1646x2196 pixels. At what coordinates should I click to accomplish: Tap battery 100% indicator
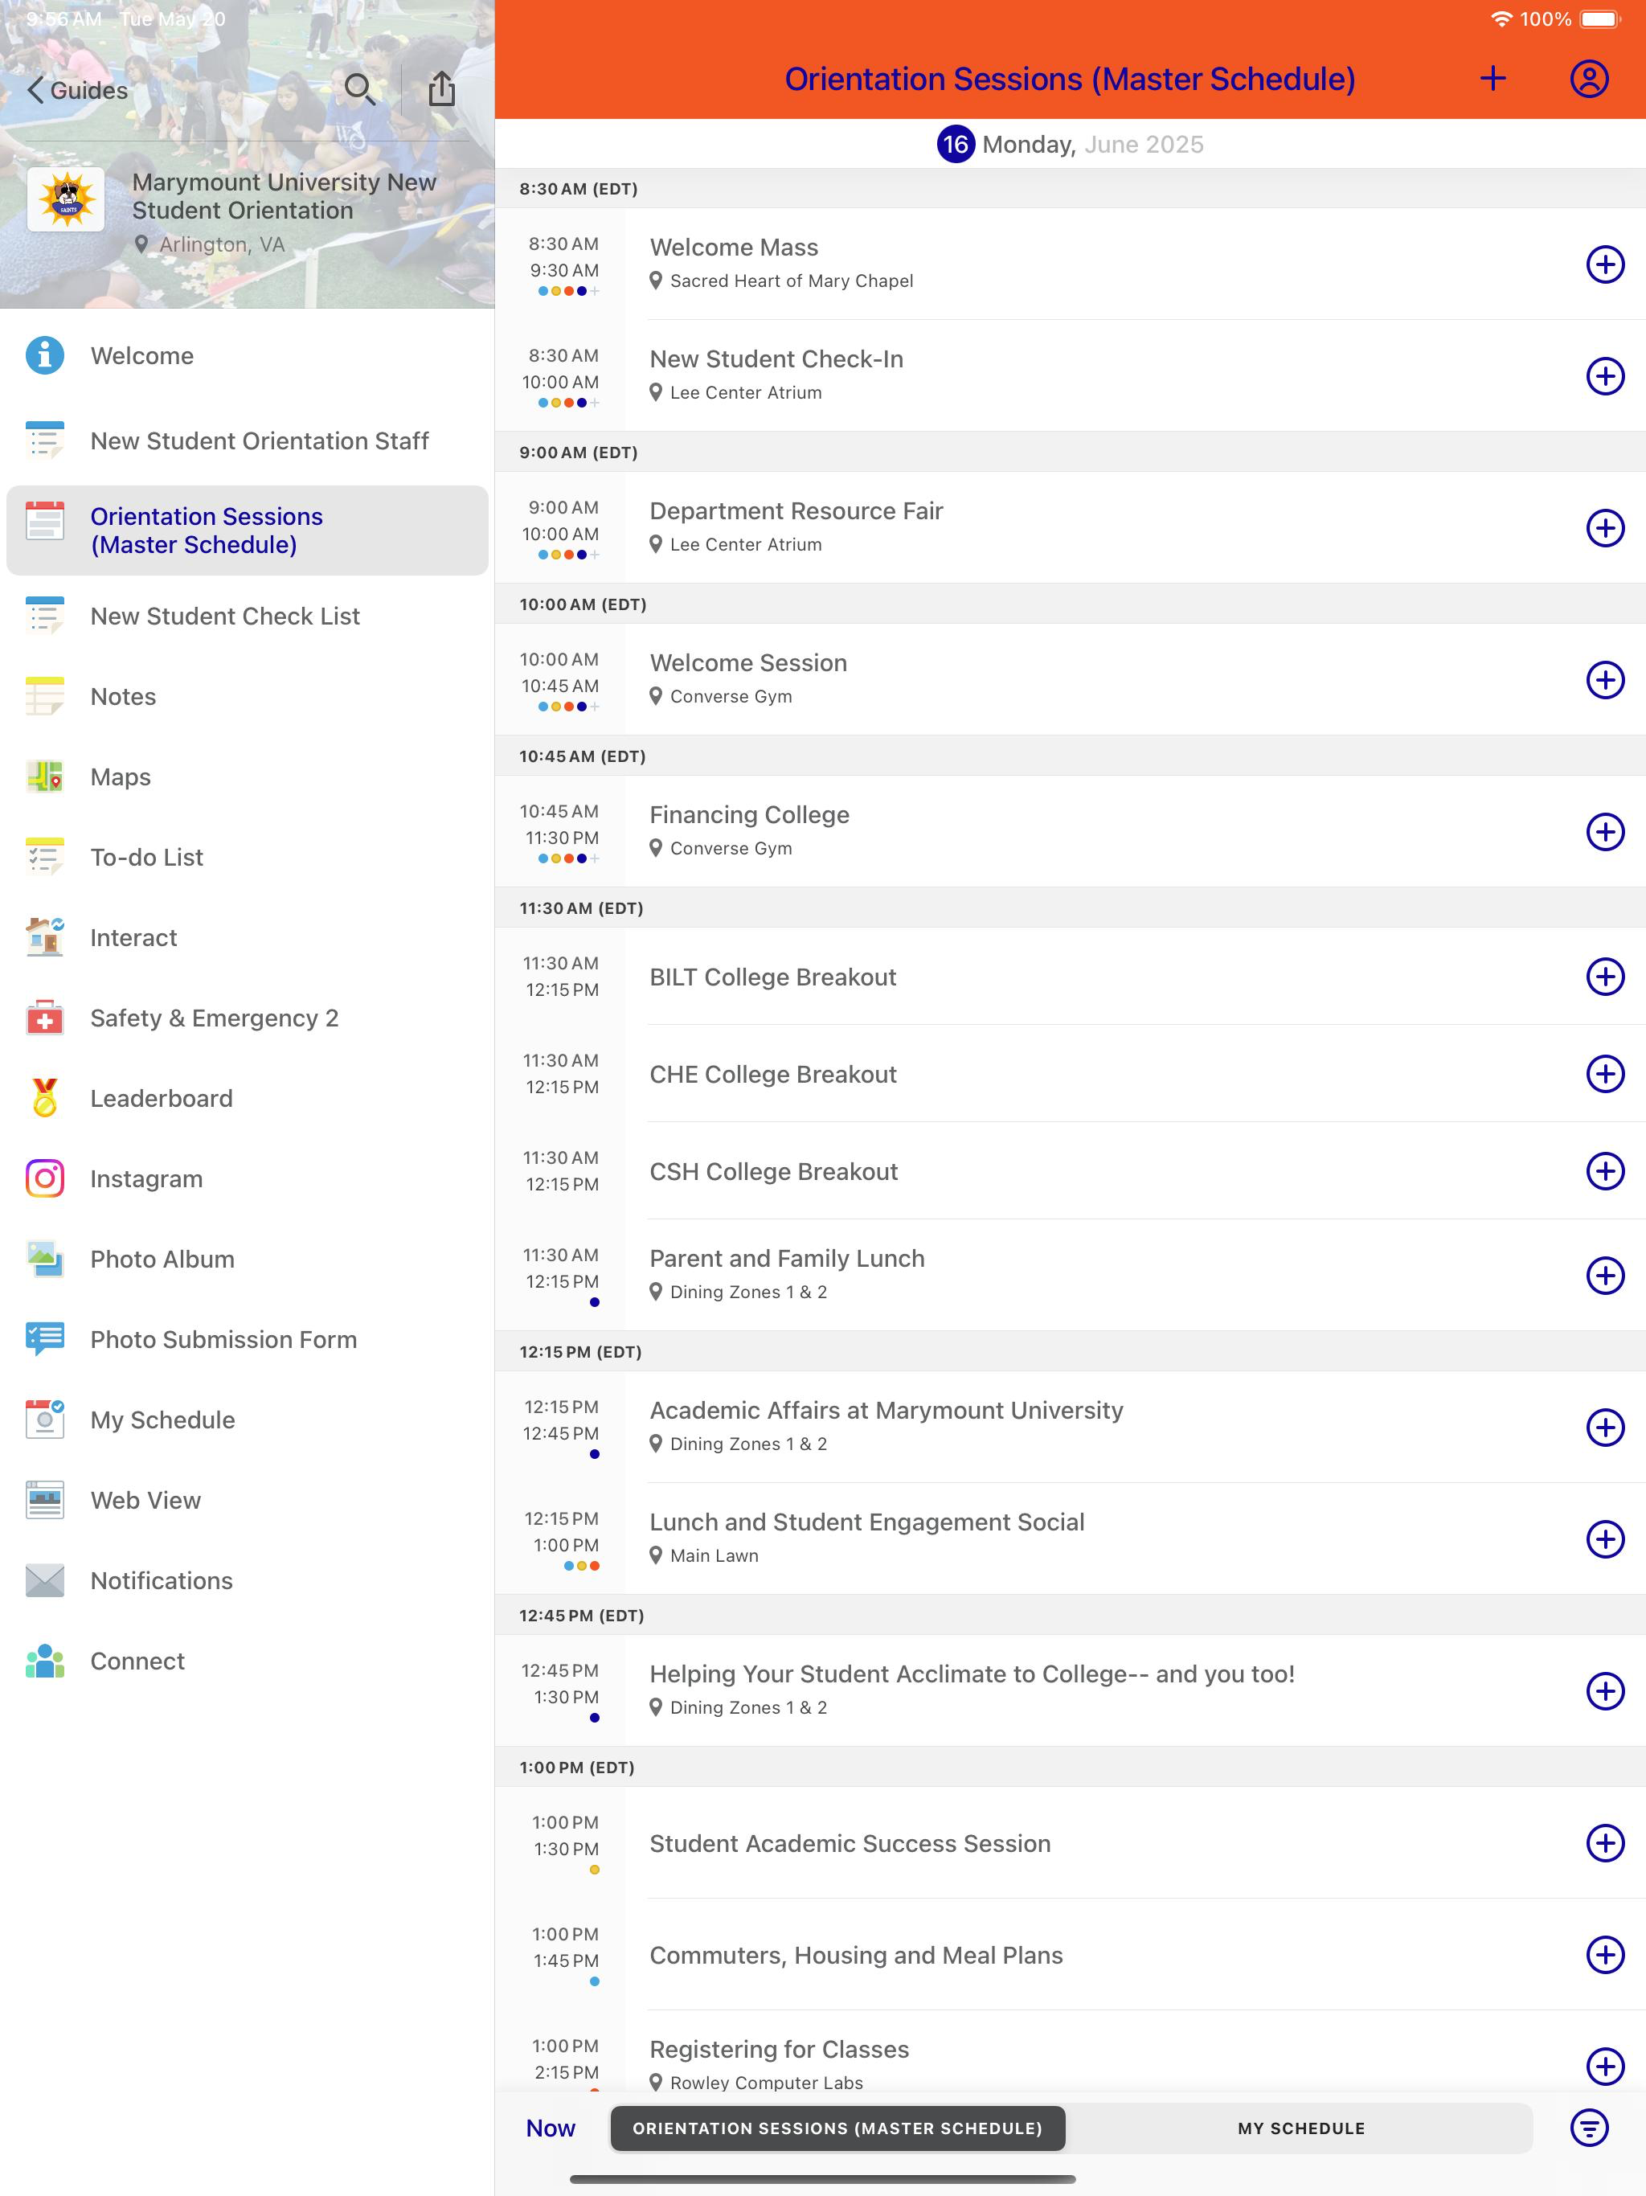1569,18
